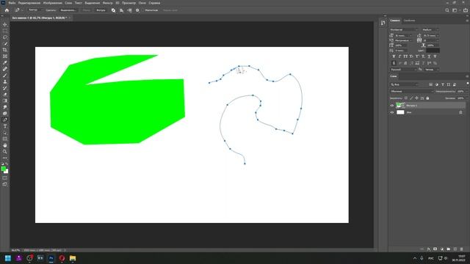Select the Eraser tool
Image resolution: width=470 pixels, height=264 pixels.
5,95
